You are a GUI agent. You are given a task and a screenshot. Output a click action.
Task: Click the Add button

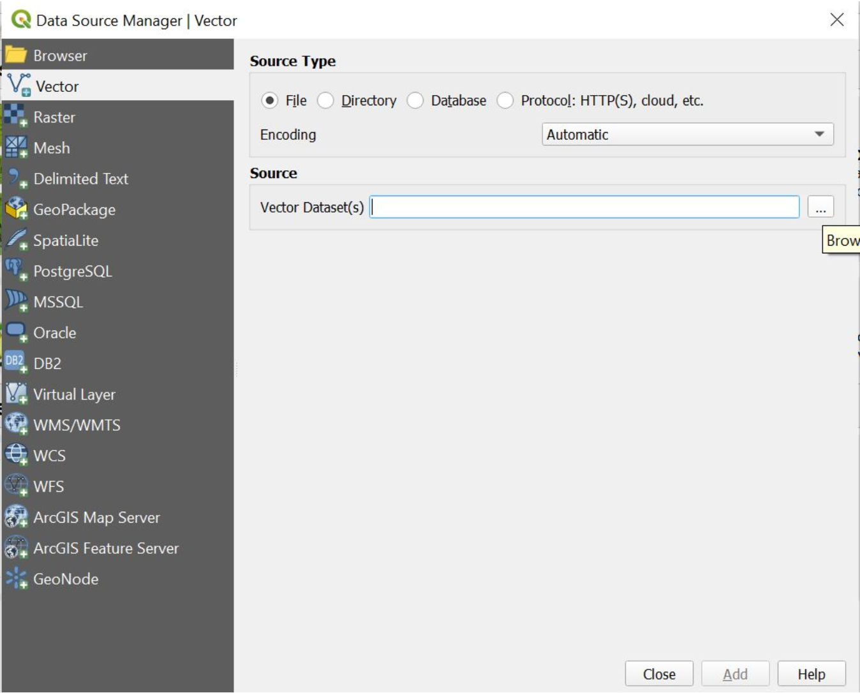735,674
